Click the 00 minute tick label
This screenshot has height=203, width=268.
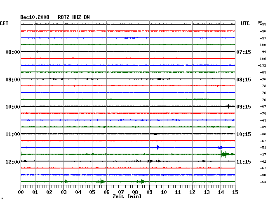pyautogui.click(x=21, y=192)
